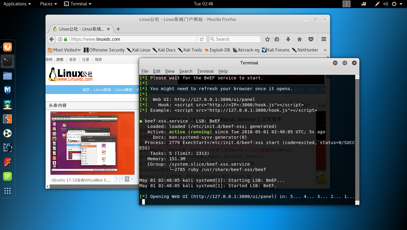The height and width of the screenshot is (230, 407).
Task: Open the screen recorder indicator in top bar
Action: (364, 4)
